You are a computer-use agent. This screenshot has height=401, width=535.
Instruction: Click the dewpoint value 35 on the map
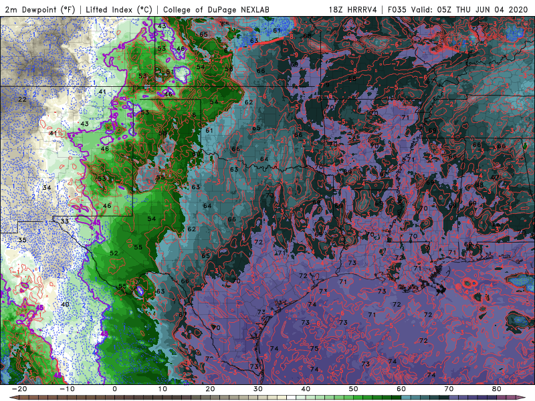click(22, 240)
